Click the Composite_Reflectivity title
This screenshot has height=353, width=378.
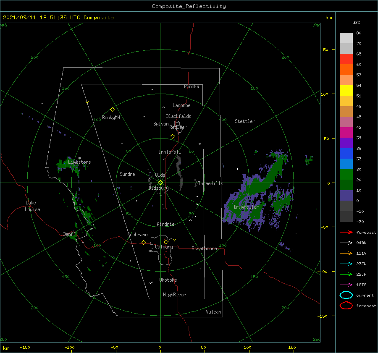pyautogui.click(x=189, y=6)
